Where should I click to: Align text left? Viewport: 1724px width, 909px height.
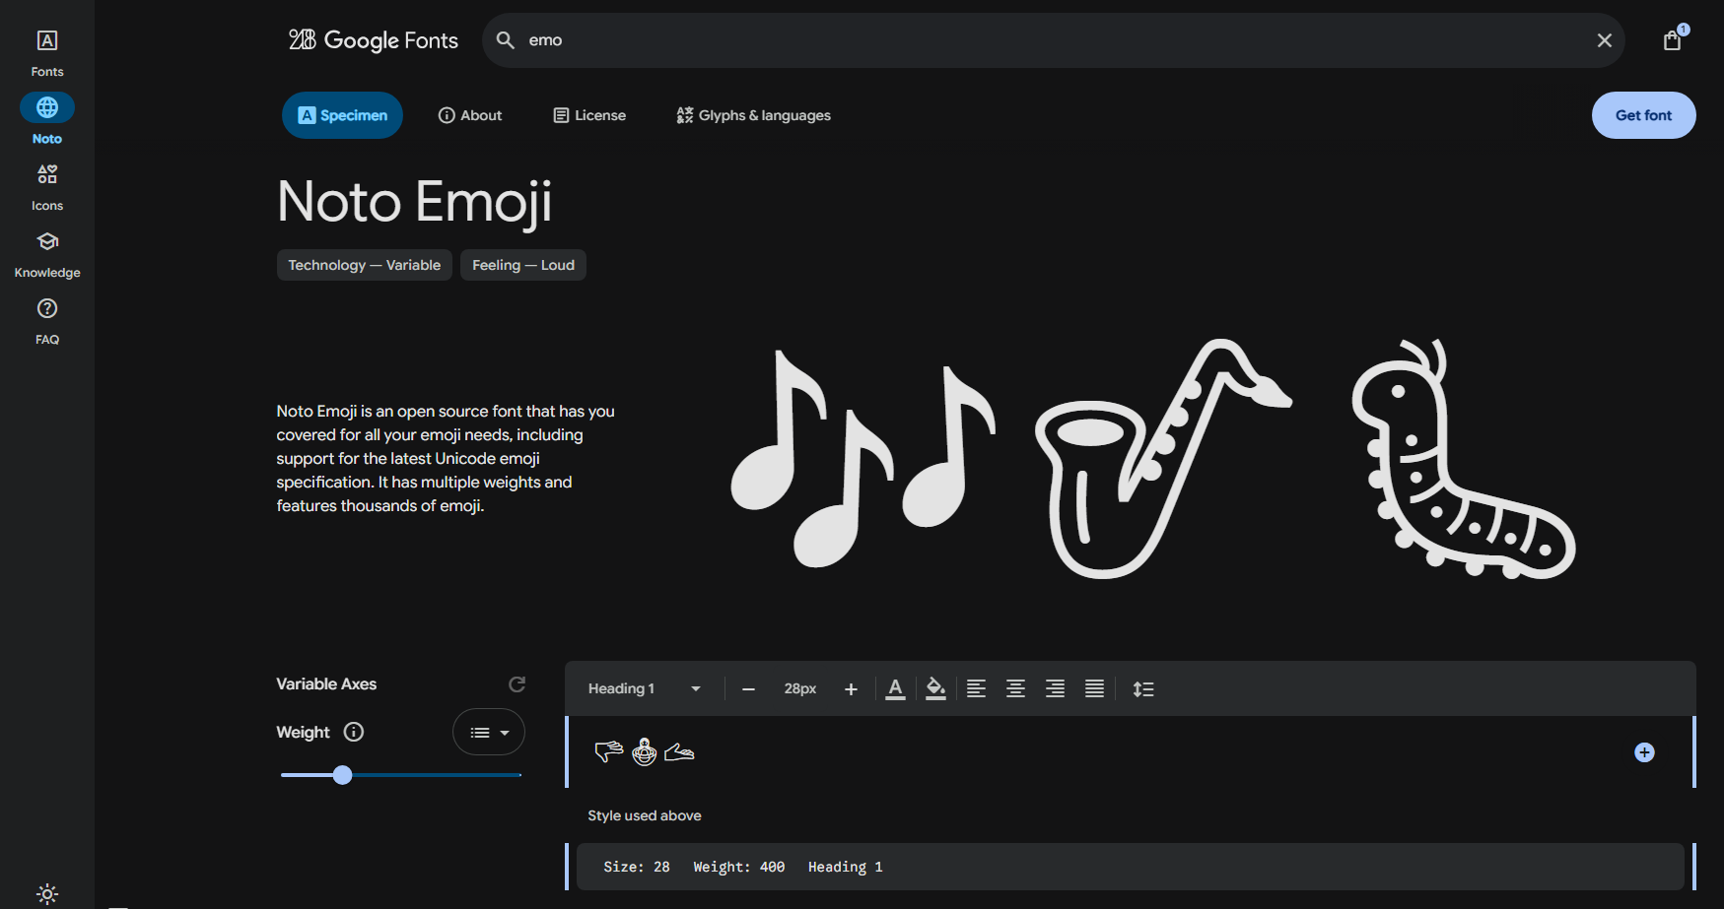[976, 688]
